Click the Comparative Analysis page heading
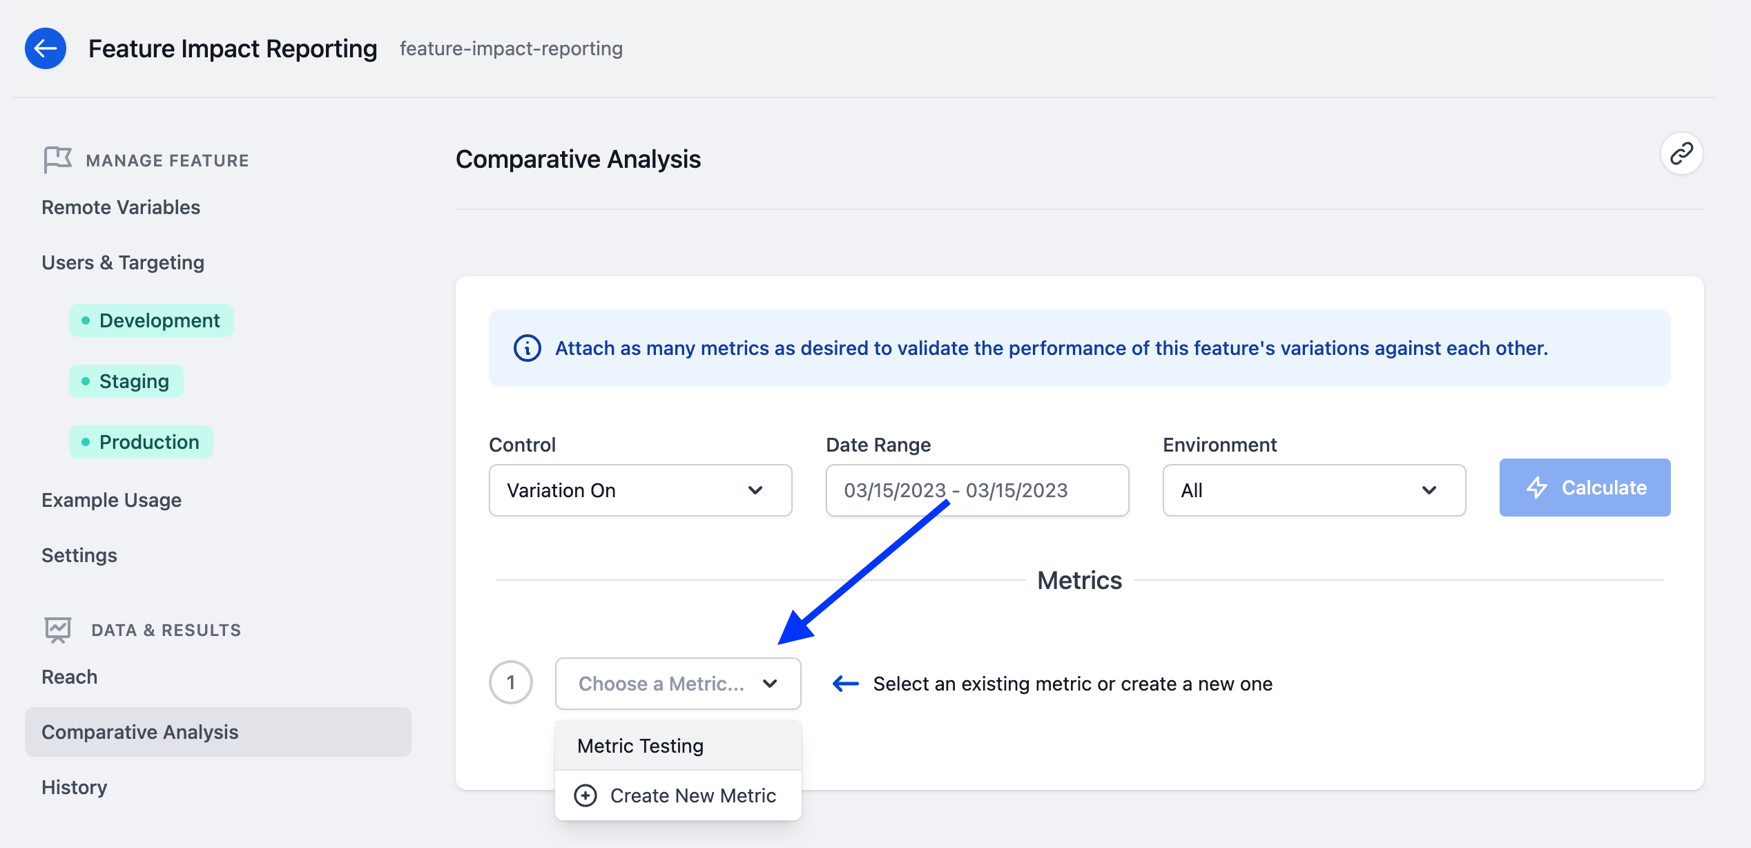The height and width of the screenshot is (848, 1751). coord(578,159)
